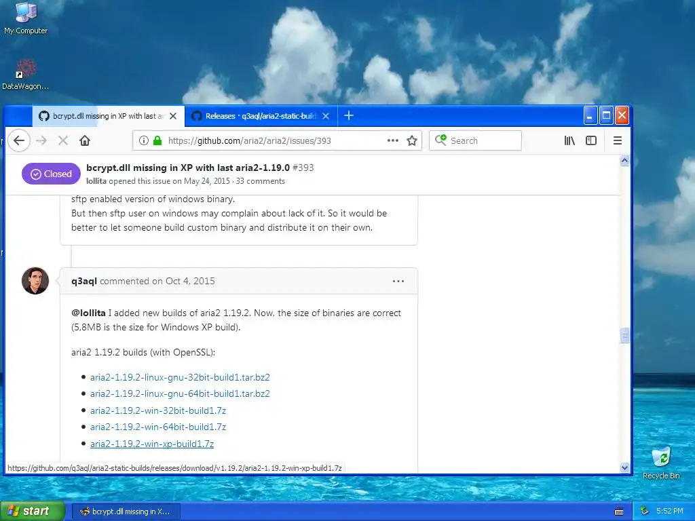Show site information icon in address bar
Screen dimensions: 695x521
[x=144, y=141]
